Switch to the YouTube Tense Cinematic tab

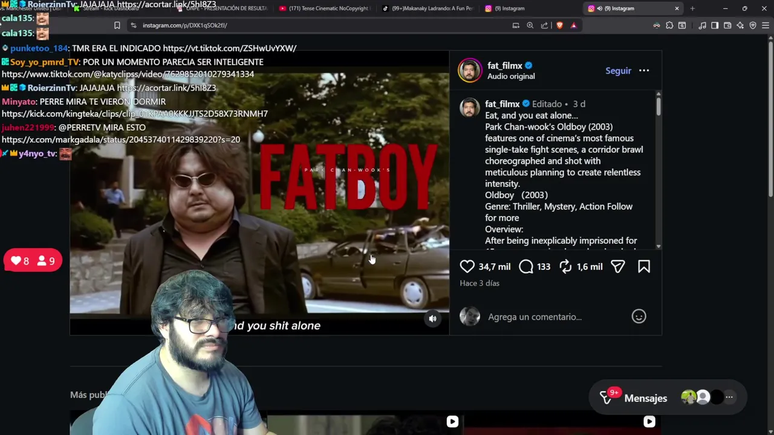click(x=325, y=8)
